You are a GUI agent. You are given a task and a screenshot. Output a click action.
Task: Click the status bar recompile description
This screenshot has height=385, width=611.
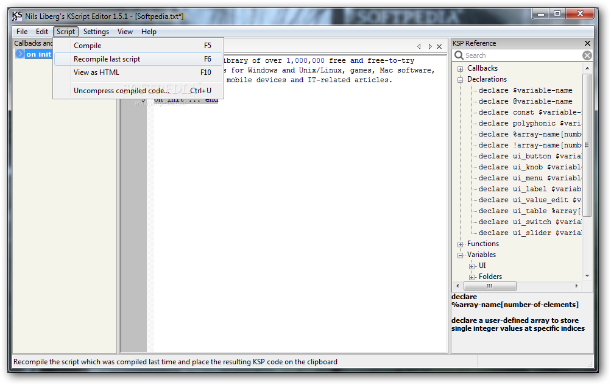point(175,362)
